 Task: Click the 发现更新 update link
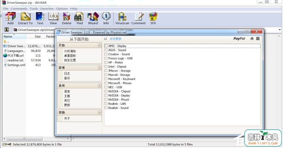tap(116, 39)
